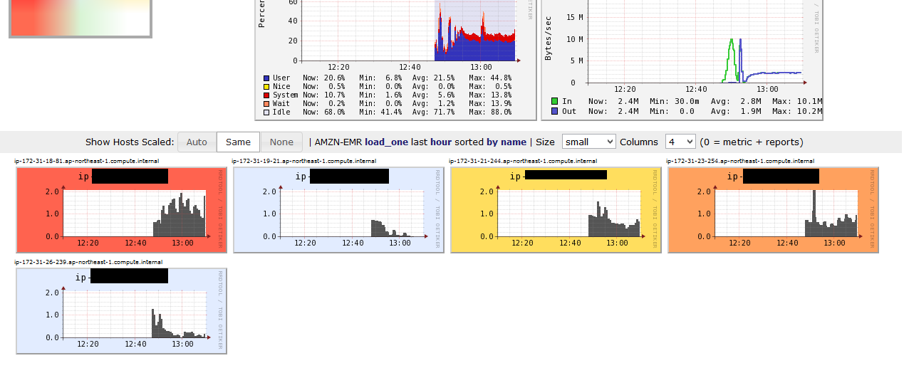
Task: Open the Columns dropdown showing 4
Action: (x=680, y=142)
